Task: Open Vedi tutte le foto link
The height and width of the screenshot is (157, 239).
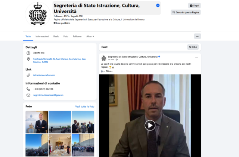Action: tap(85, 107)
